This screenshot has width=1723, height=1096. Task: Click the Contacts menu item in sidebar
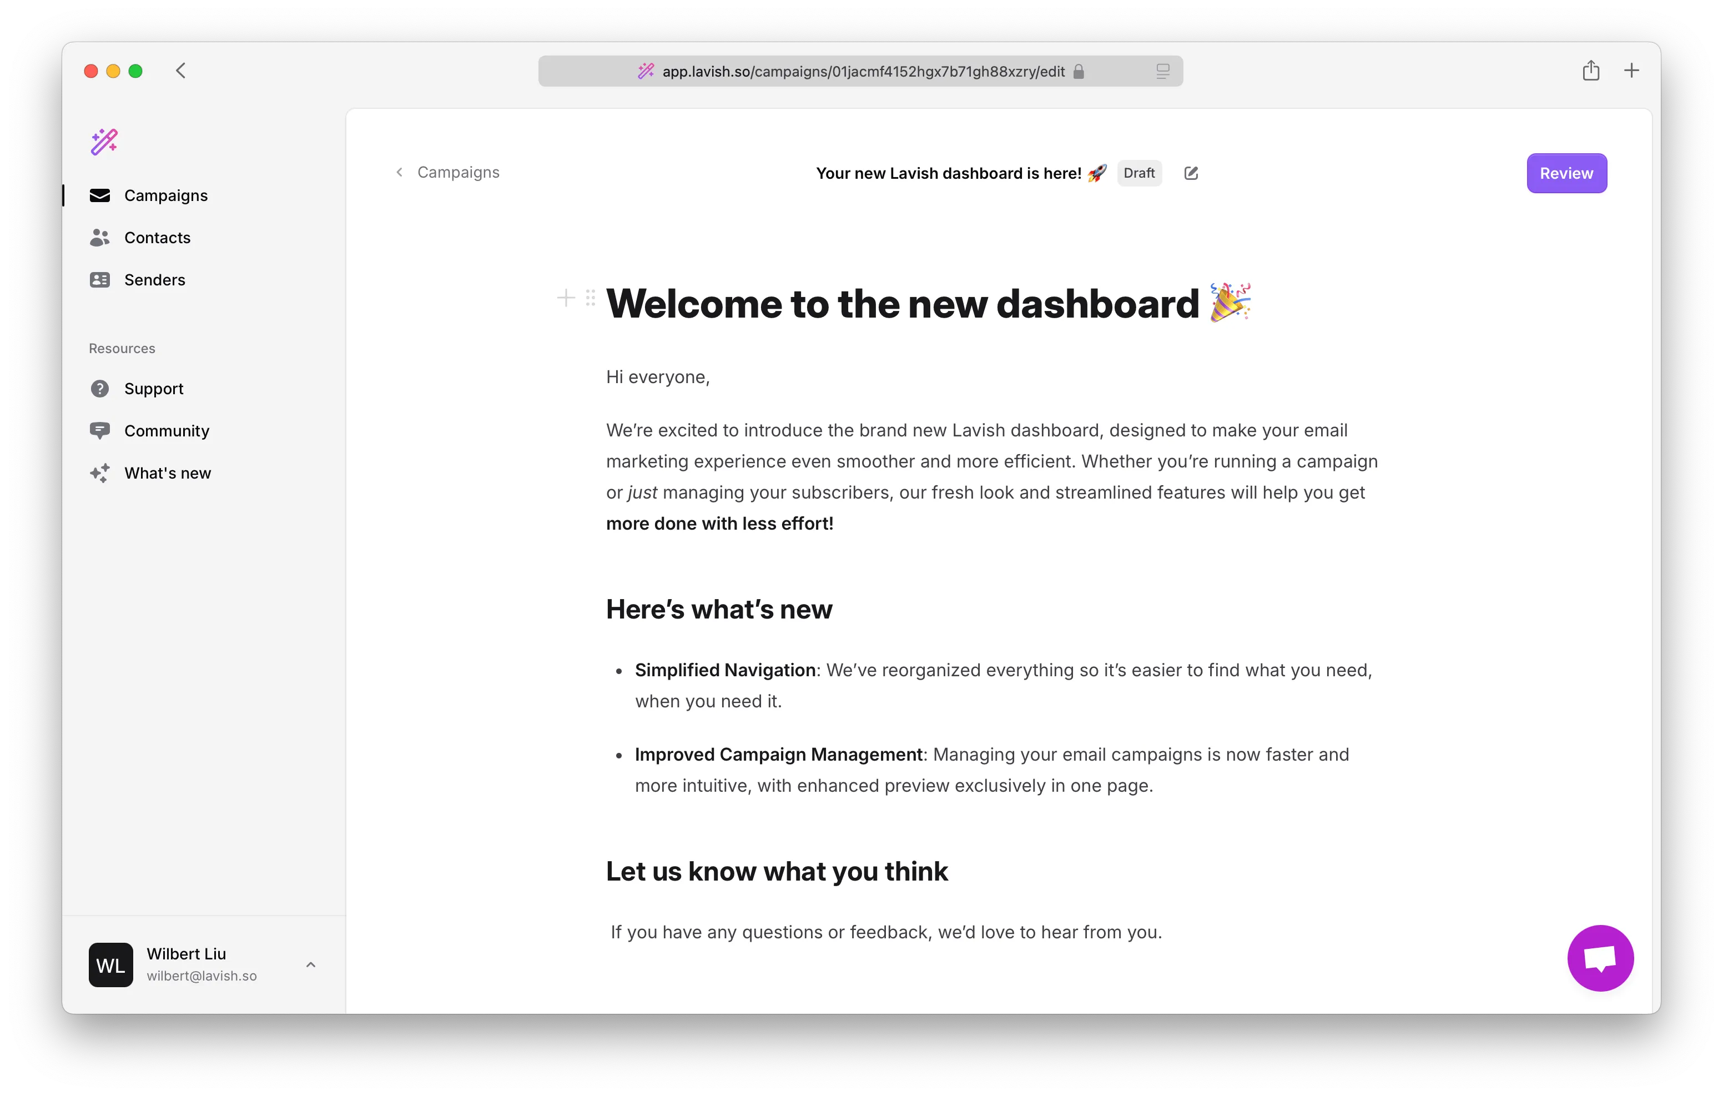click(156, 237)
